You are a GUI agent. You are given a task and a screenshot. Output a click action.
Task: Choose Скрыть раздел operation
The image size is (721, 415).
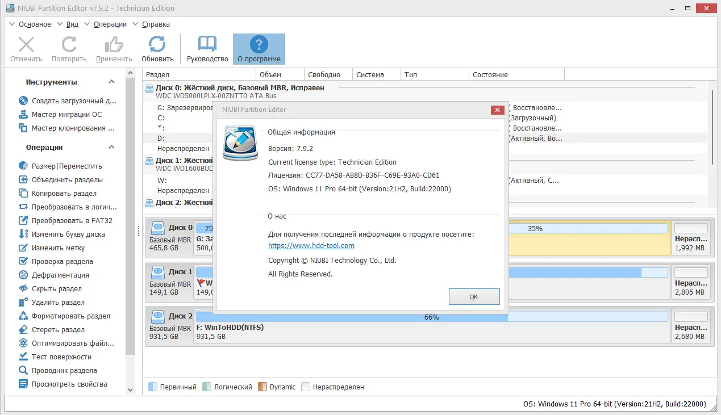(x=51, y=289)
